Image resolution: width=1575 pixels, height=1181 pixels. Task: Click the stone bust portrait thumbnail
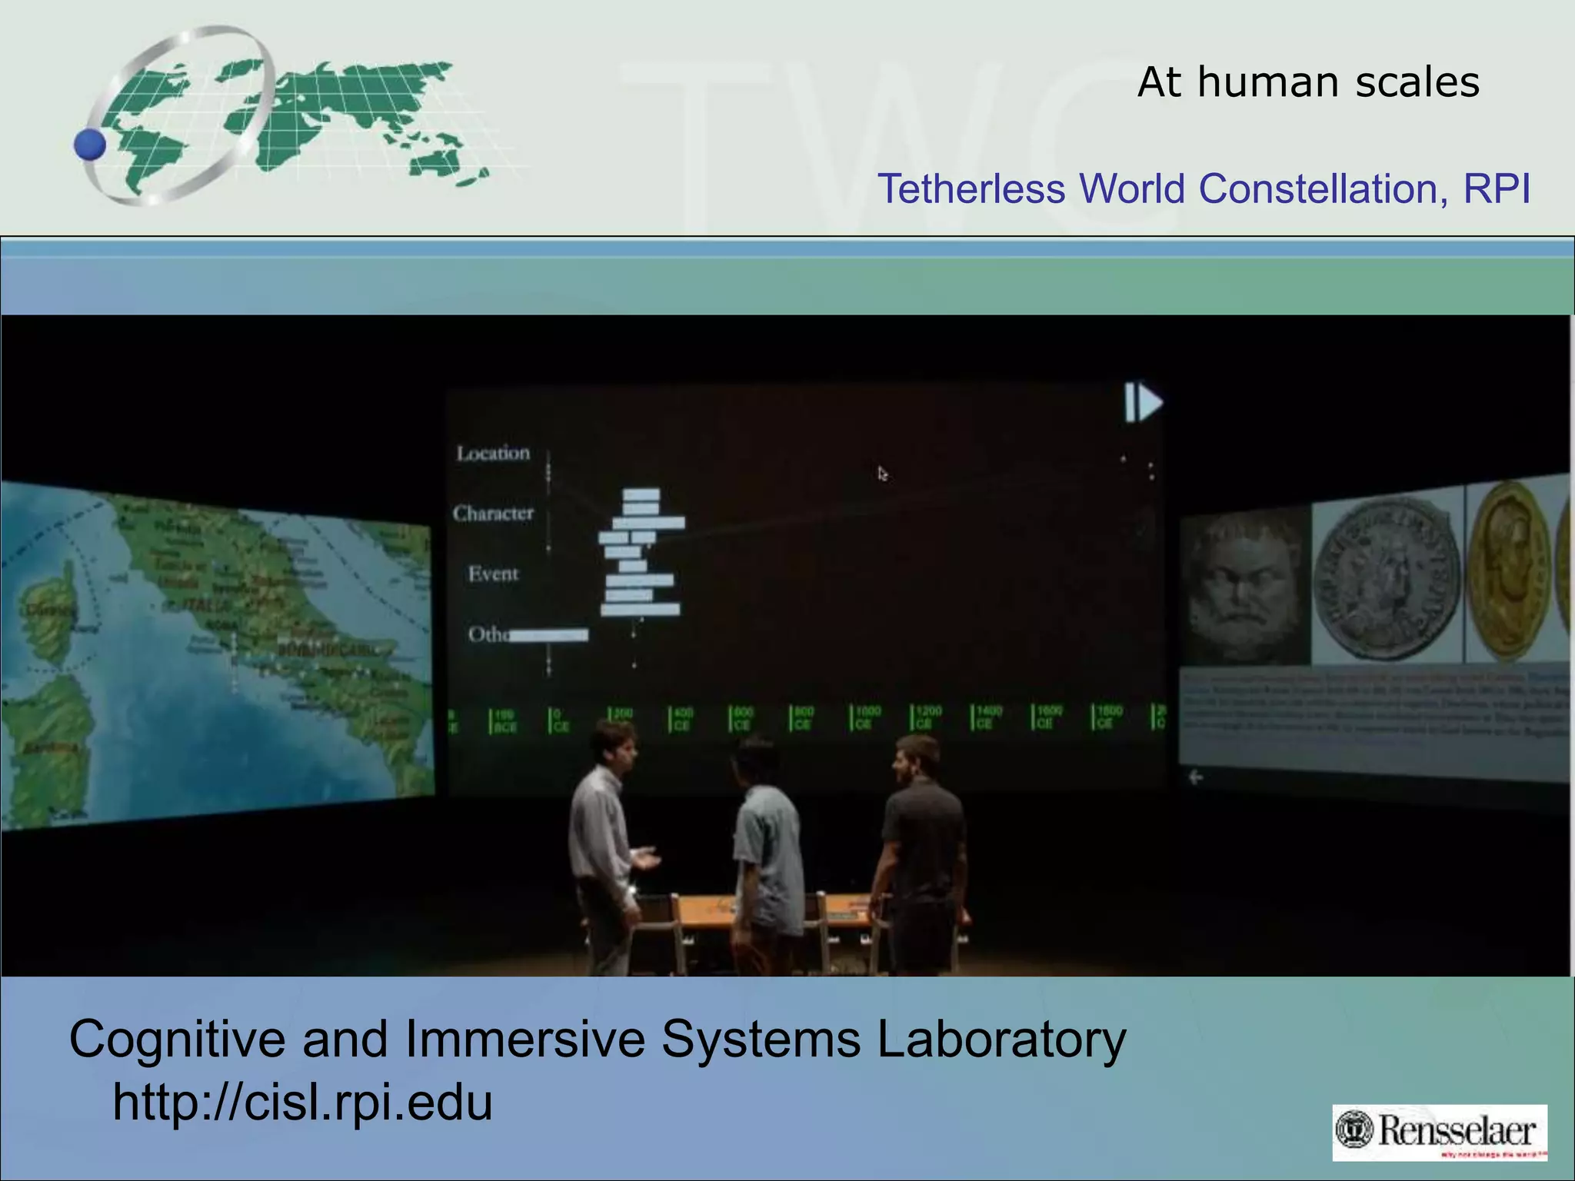click(1244, 588)
